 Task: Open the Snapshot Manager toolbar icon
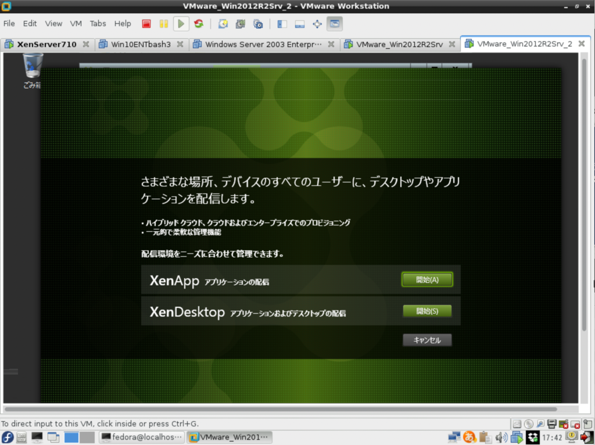click(258, 24)
